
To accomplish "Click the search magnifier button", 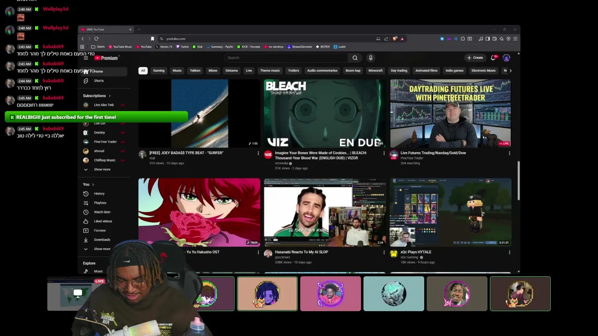I will [x=355, y=58].
